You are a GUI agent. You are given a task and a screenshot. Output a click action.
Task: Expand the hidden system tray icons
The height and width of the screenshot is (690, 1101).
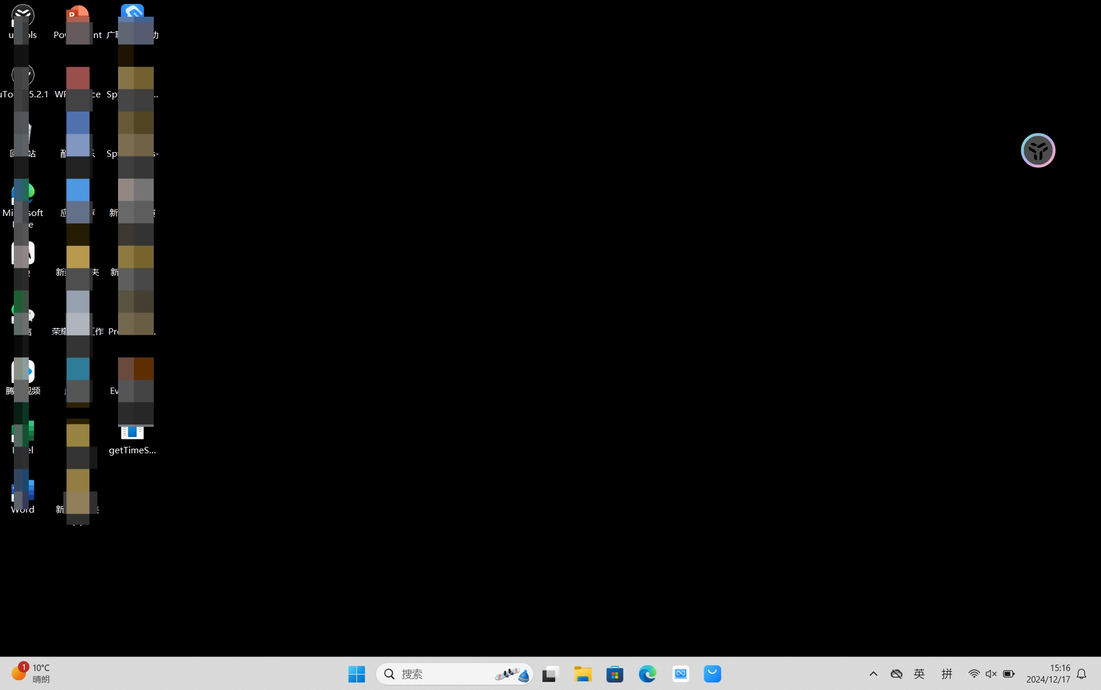coord(874,674)
